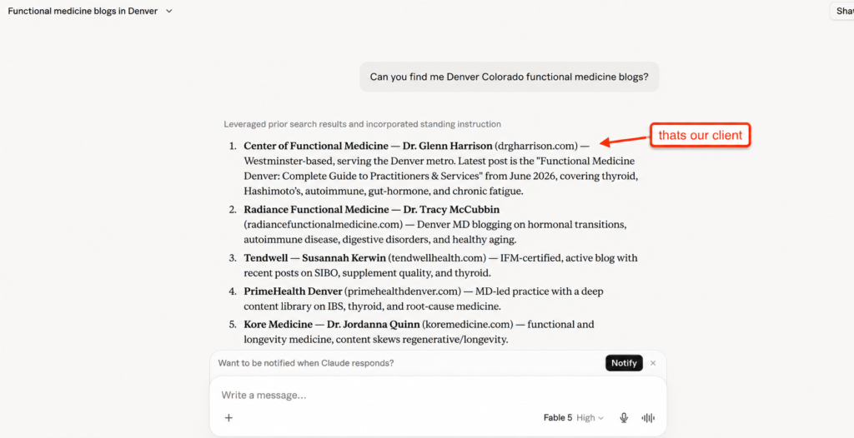Click the red thats our client annotation
Screen dimensions: 854x438
point(700,135)
